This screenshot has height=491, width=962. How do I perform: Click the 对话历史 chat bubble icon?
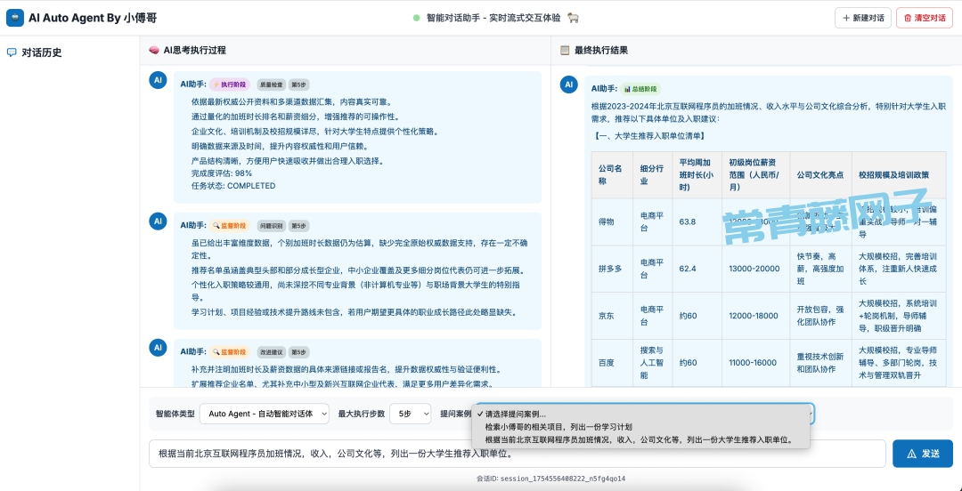[12, 52]
